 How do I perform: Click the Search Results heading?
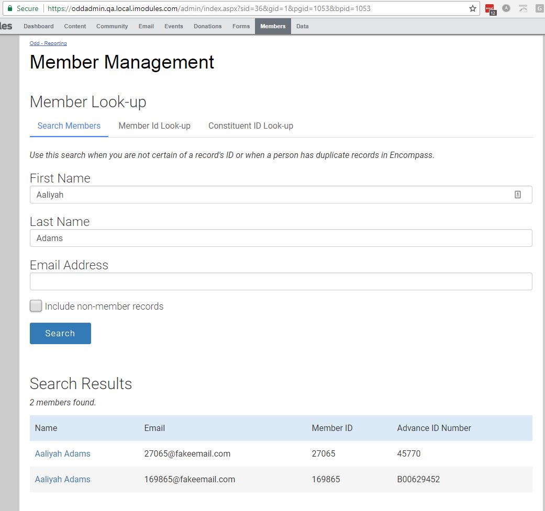[x=81, y=383]
